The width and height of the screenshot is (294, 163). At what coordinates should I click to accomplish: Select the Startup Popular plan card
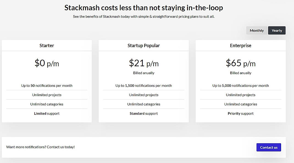[x=143, y=81]
